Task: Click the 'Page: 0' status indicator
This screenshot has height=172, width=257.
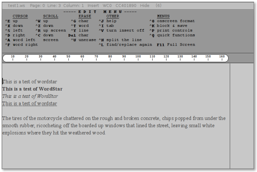Action: tap(37, 6)
